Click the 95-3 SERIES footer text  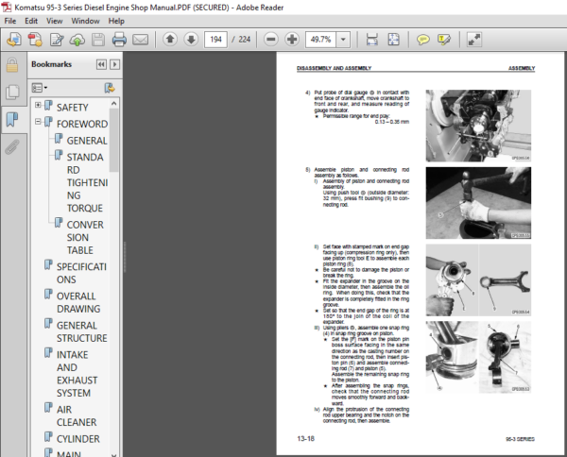pos(520,439)
